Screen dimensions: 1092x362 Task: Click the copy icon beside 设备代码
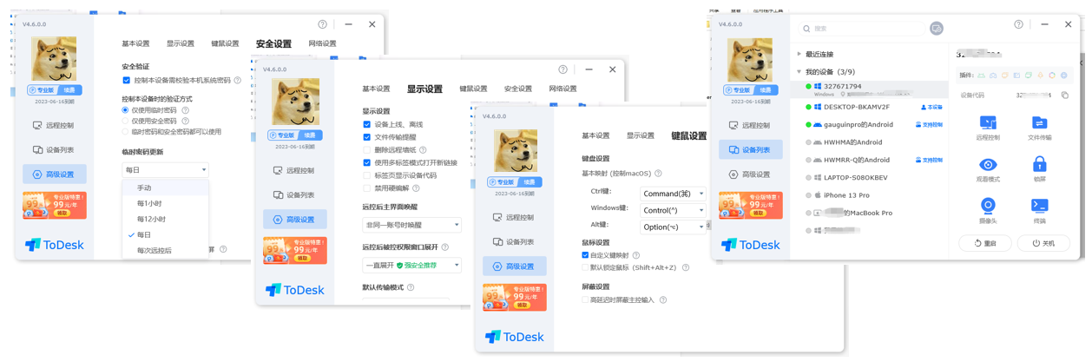pyautogui.click(x=1065, y=95)
